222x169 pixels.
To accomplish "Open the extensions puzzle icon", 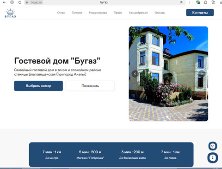I will pos(205,2).
